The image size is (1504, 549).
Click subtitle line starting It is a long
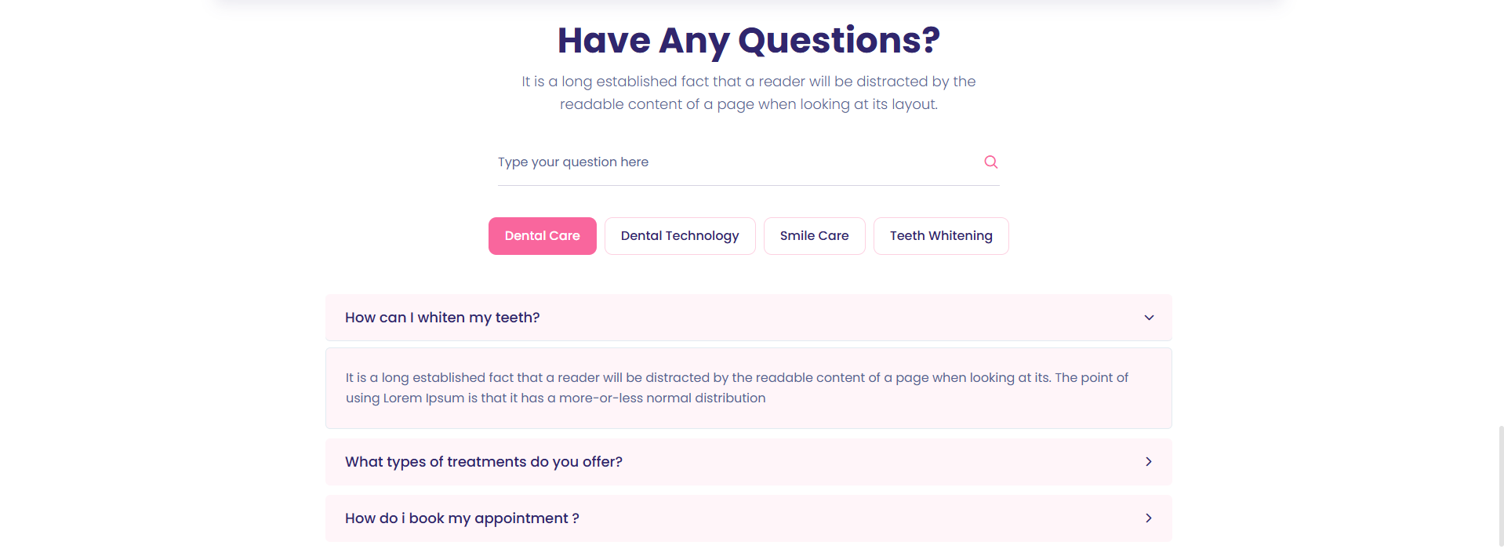pyautogui.click(x=748, y=82)
